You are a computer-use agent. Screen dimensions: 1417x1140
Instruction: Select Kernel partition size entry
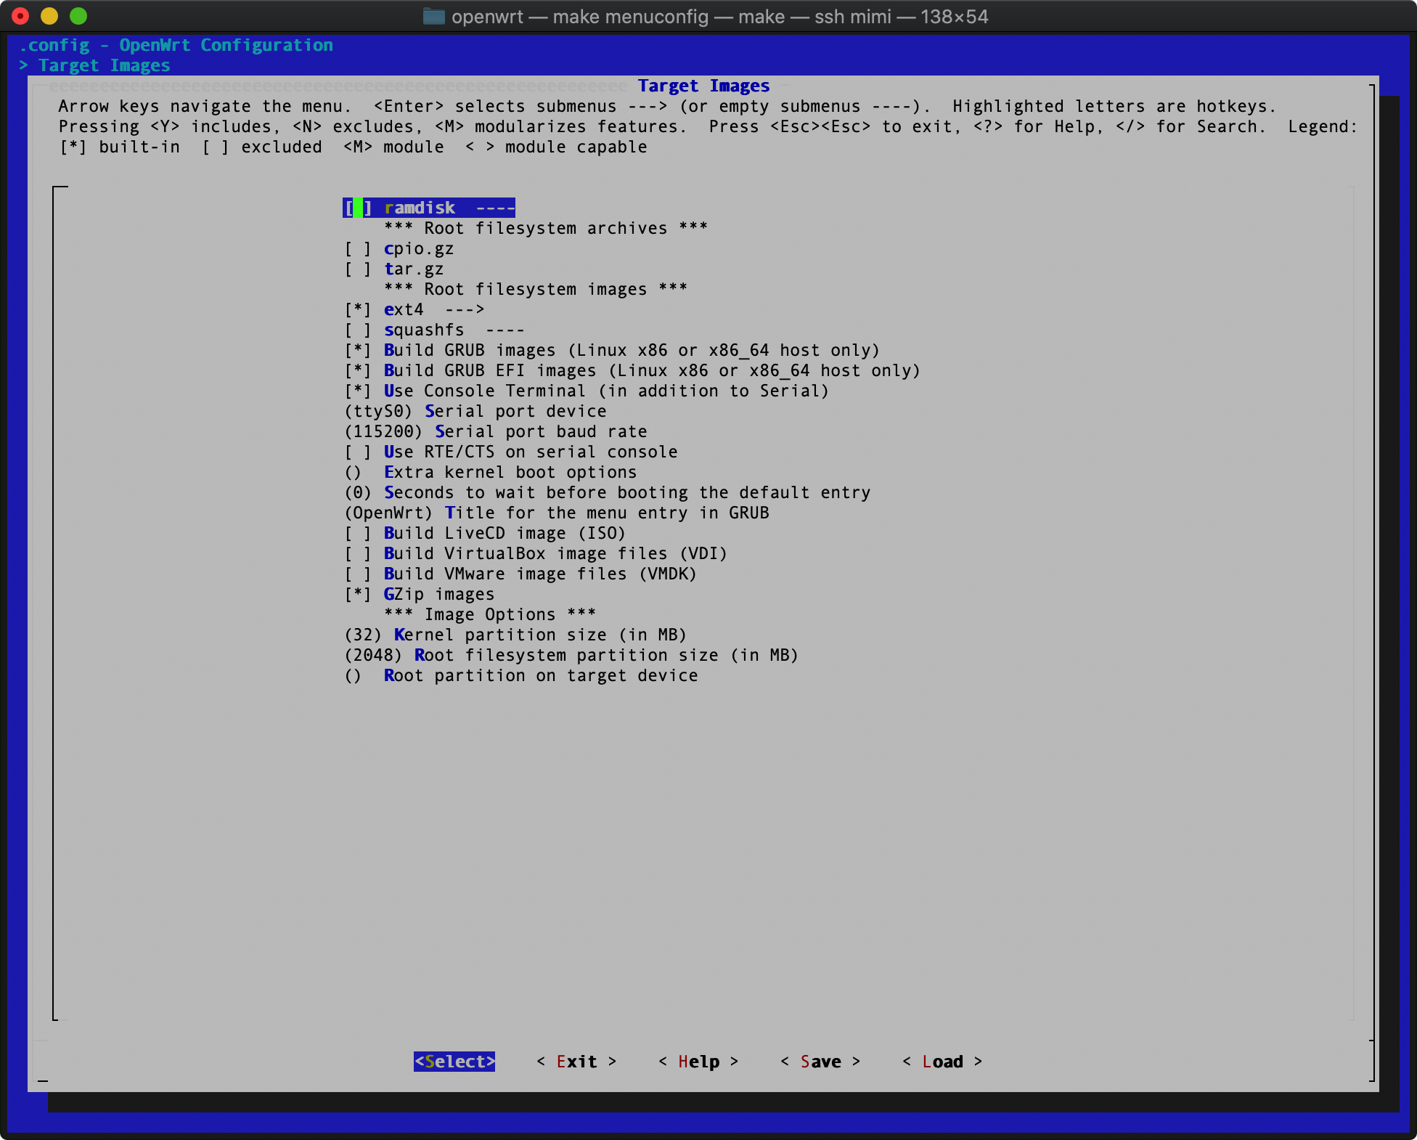[515, 635]
